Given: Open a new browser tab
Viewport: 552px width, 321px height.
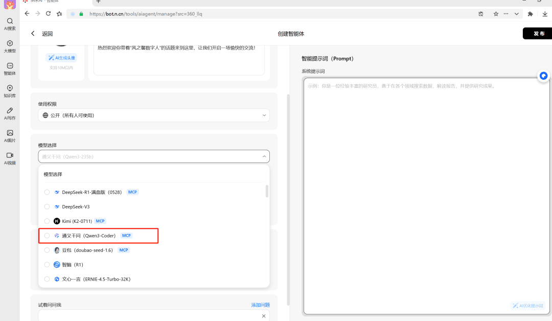Looking at the screenshot, I should click(x=98, y=2).
